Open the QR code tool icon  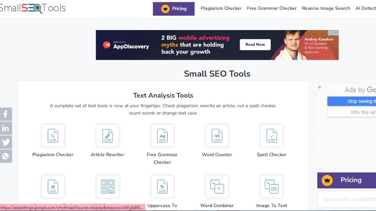coord(108,187)
